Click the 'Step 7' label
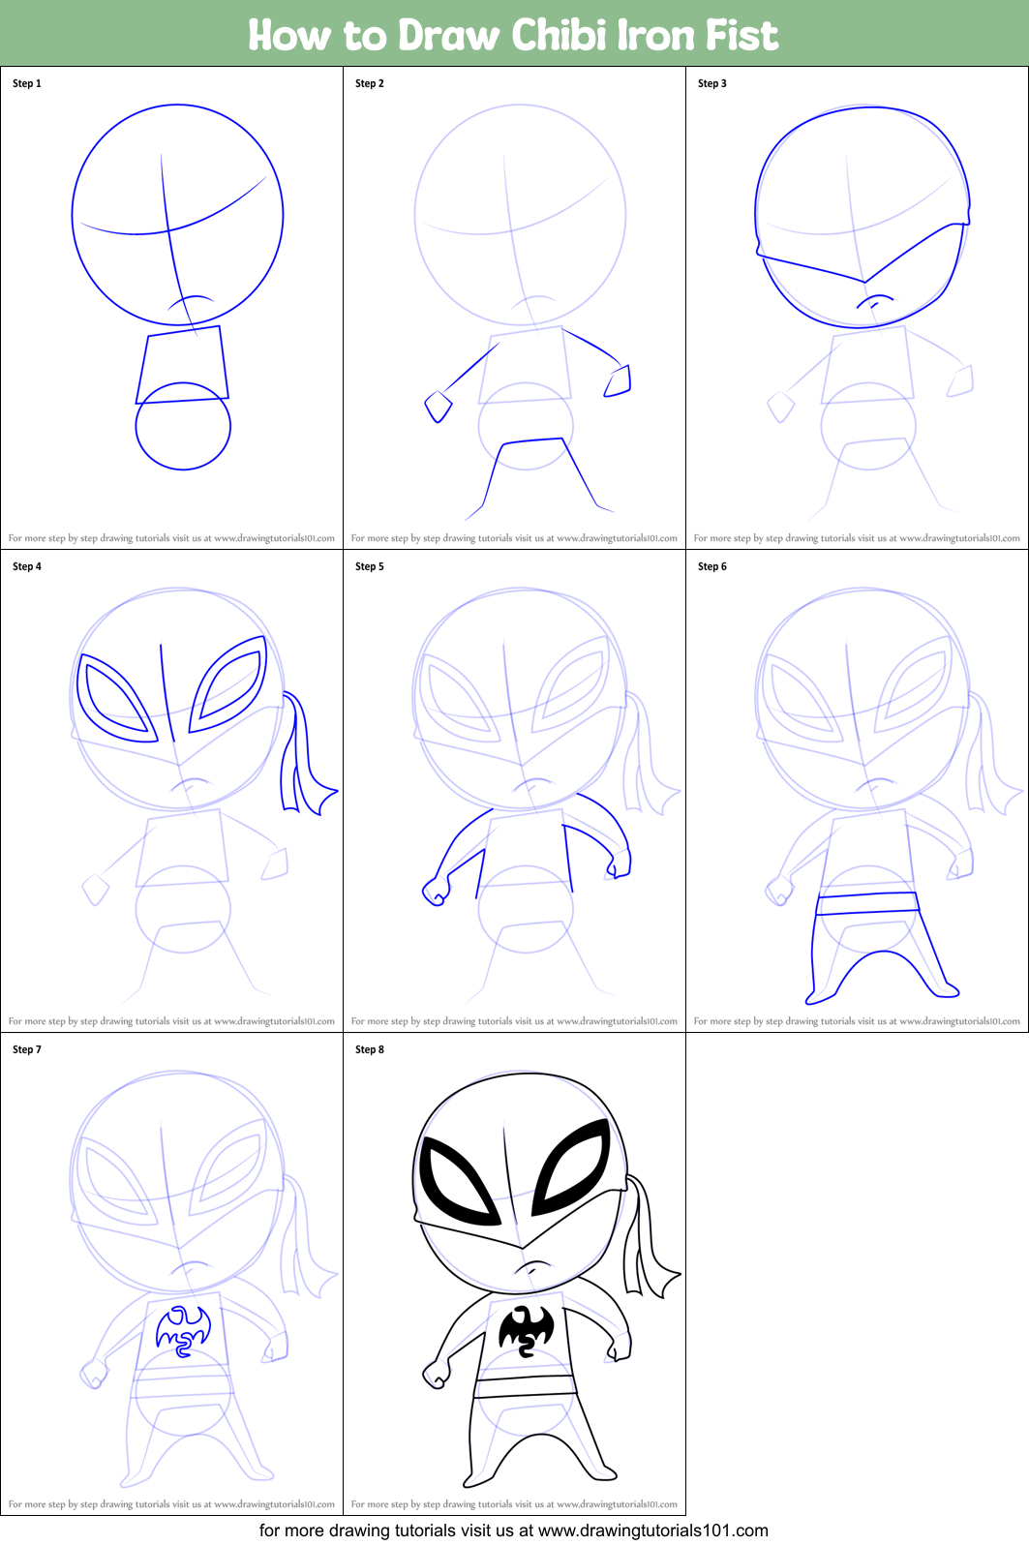This screenshot has height=1545, width=1029. (27, 1049)
